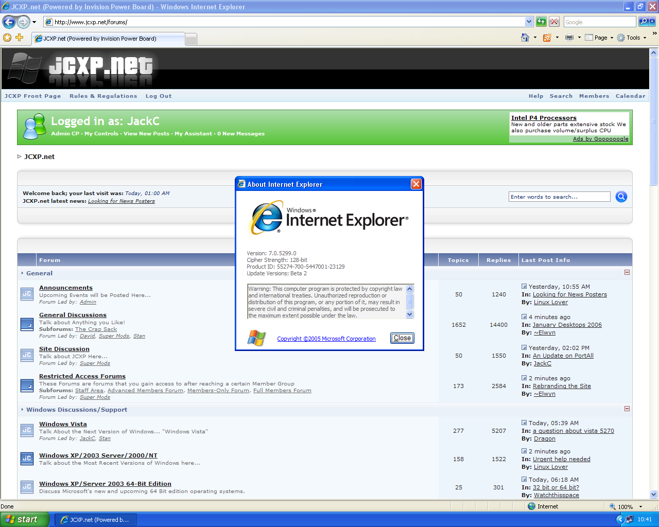Open the Home button dropdown arrow

pos(535,38)
